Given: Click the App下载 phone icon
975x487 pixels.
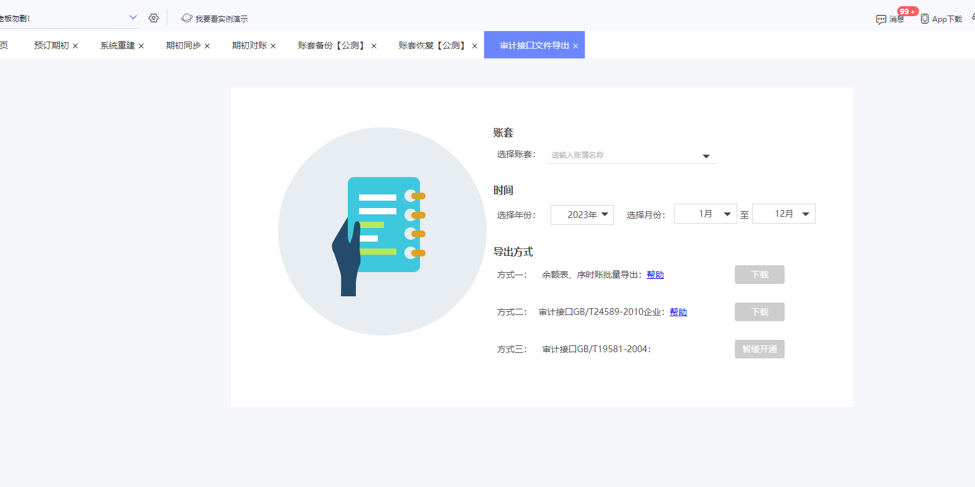Looking at the screenshot, I should (925, 19).
